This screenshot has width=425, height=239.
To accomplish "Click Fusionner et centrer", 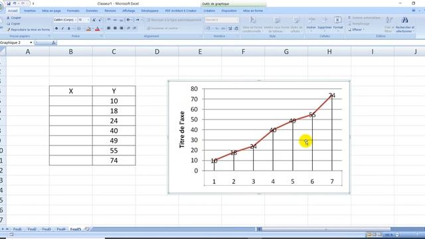I will coord(164,28).
